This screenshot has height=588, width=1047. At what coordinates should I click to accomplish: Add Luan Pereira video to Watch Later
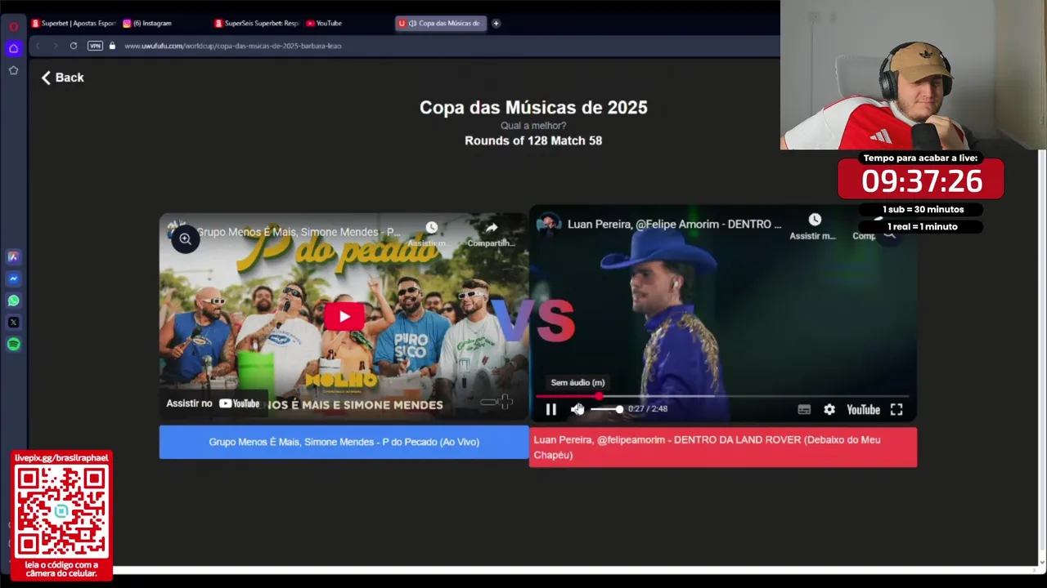pos(813,227)
